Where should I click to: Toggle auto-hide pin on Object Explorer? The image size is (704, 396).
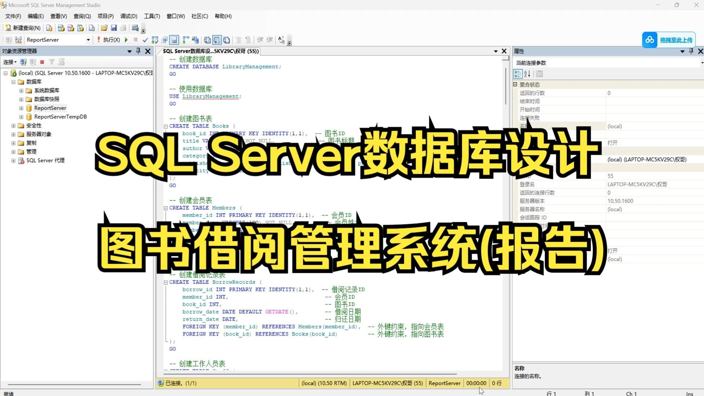coord(138,51)
